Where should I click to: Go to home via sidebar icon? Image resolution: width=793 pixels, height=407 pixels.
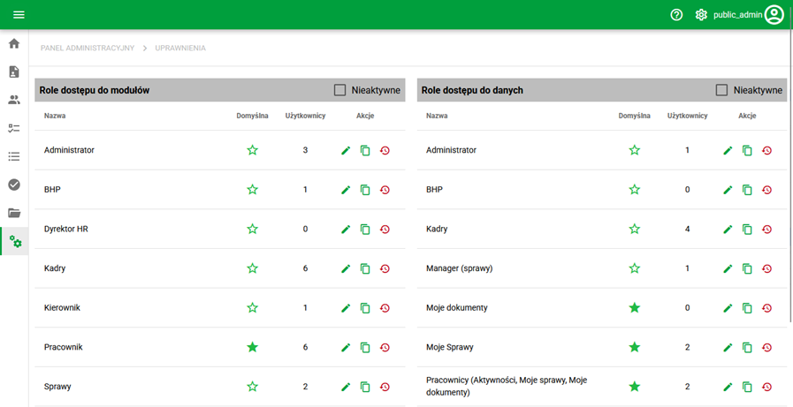[14, 43]
